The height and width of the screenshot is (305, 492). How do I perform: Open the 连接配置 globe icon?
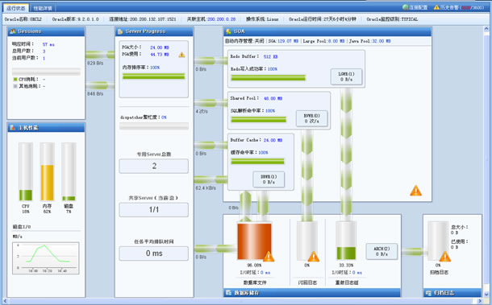[x=406, y=7]
